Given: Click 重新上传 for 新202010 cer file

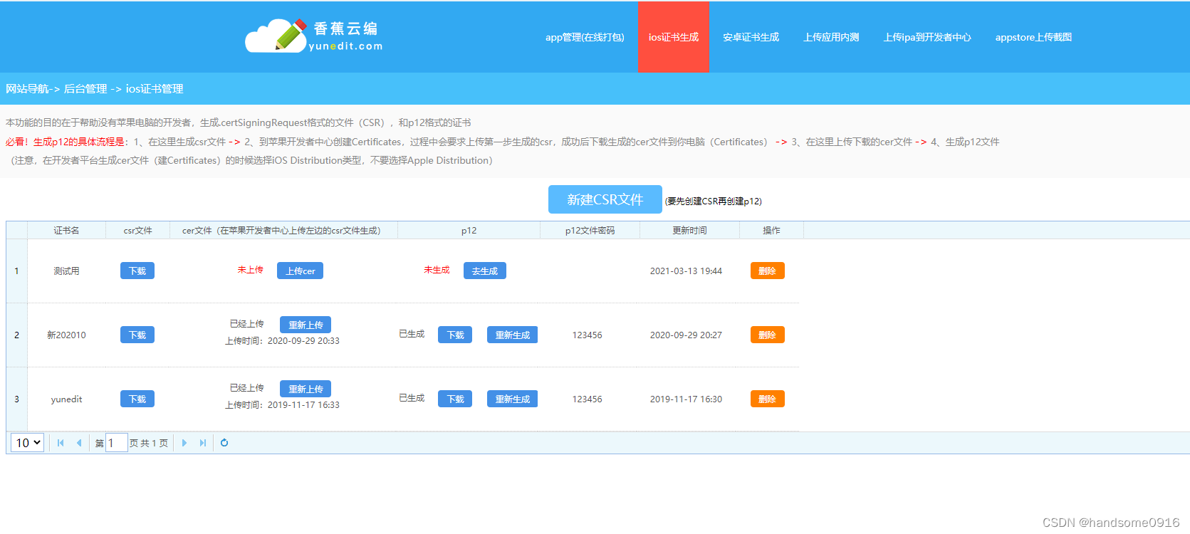Looking at the screenshot, I should [x=305, y=325].
